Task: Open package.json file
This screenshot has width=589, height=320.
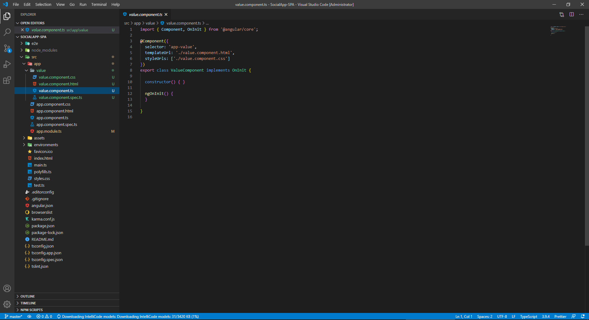Action: tap(67, 226)
